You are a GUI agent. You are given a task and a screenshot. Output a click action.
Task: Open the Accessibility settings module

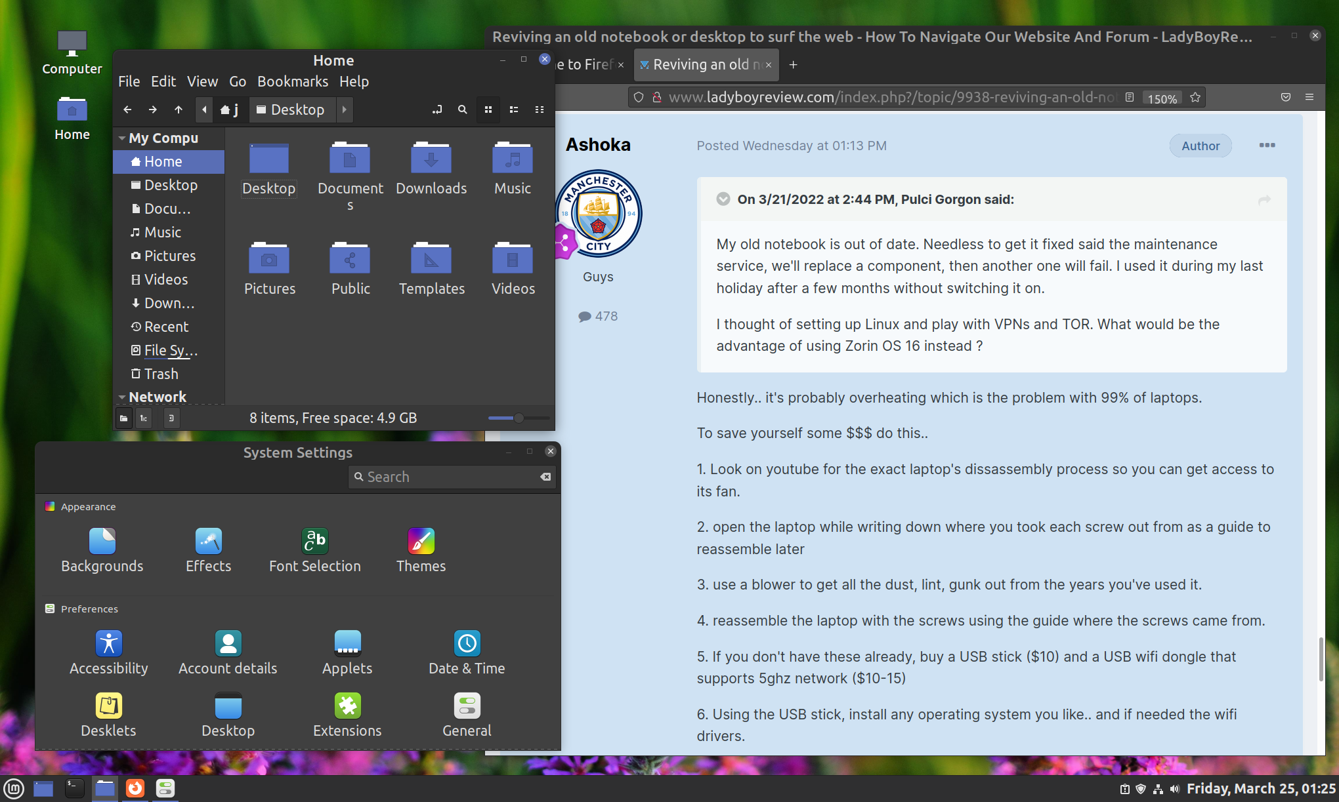tap(108, 653)
